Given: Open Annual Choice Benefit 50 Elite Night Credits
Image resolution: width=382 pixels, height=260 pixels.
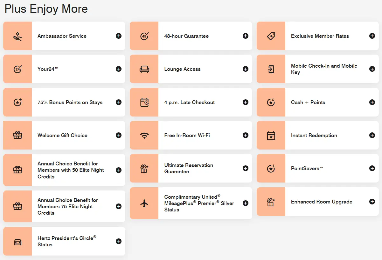Looking at the screenshot, I should [x=71, y=170].
